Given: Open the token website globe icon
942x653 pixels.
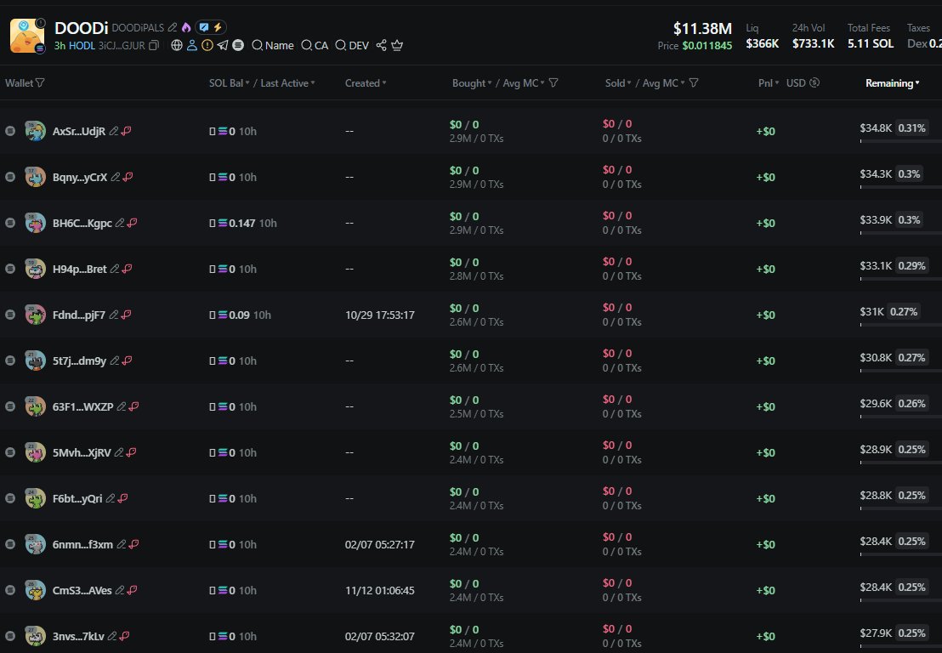Looking at the screenshot, I should (x=177, y=46).
